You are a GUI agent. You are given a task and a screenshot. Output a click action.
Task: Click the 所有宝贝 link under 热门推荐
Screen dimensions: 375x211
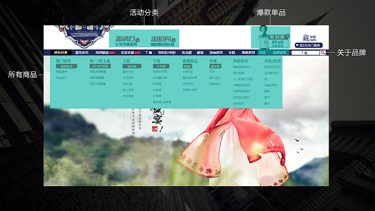point(61,77)
